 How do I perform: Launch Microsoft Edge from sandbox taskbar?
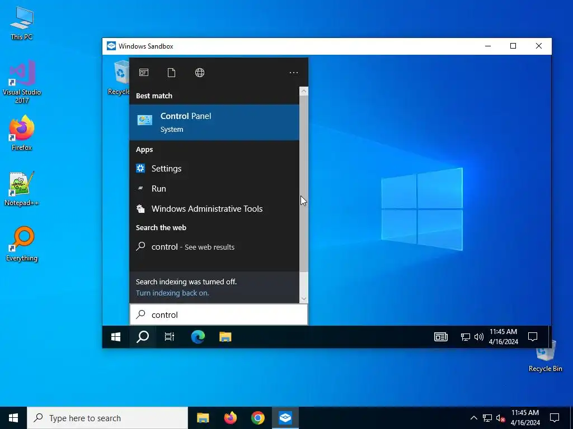coord(198,337)
